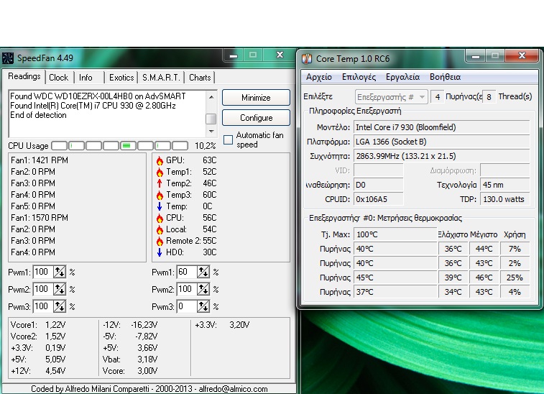Click the SpeedFan app icon in title bar

[8, 58]
